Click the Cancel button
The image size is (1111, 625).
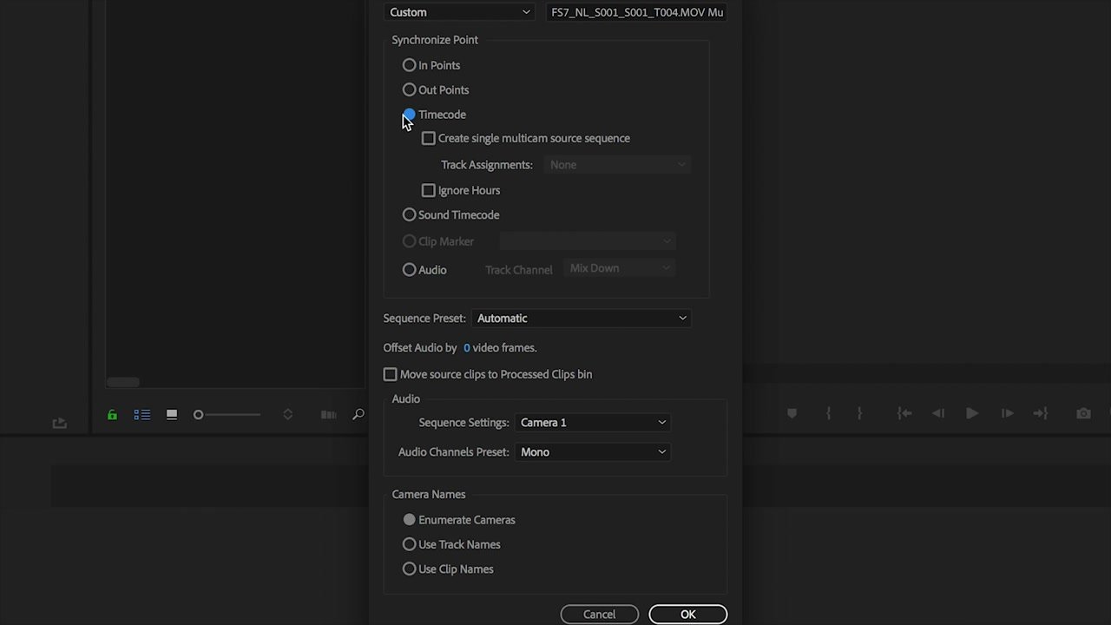(599, 614)
